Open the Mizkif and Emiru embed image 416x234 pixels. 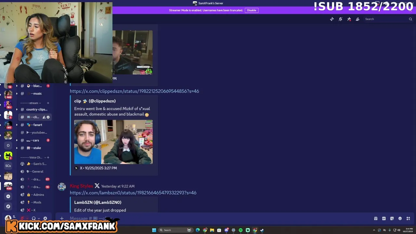(113, 142)
